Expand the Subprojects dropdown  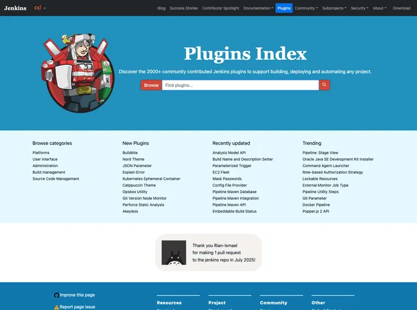pos(335,8)
